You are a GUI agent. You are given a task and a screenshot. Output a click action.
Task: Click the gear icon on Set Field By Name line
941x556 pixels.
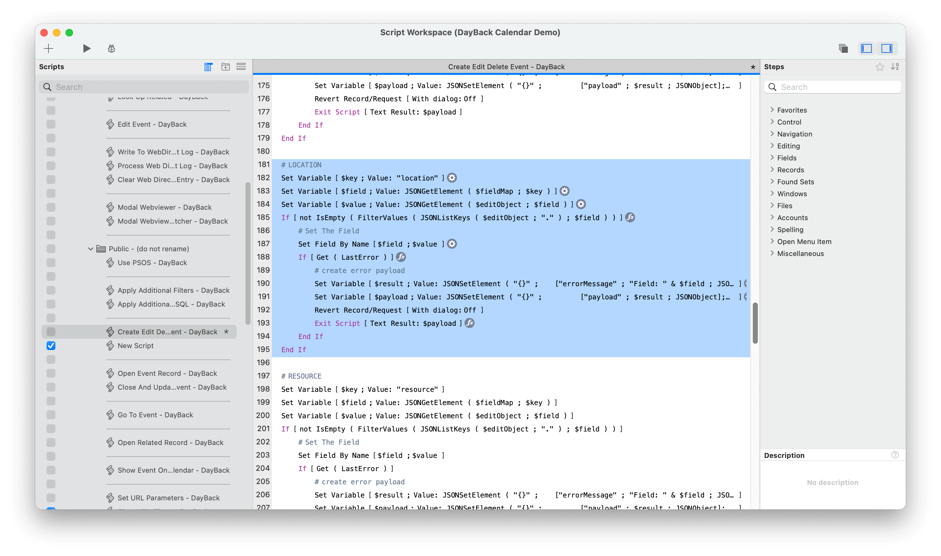pyautogui.click(x=452, y=244)
